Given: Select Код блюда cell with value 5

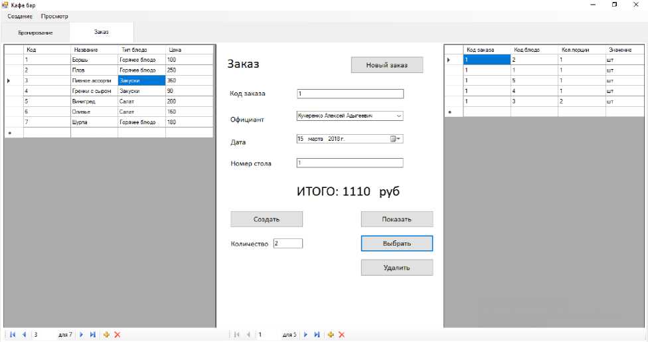Looking at the screenshot, I should (534, 80).
